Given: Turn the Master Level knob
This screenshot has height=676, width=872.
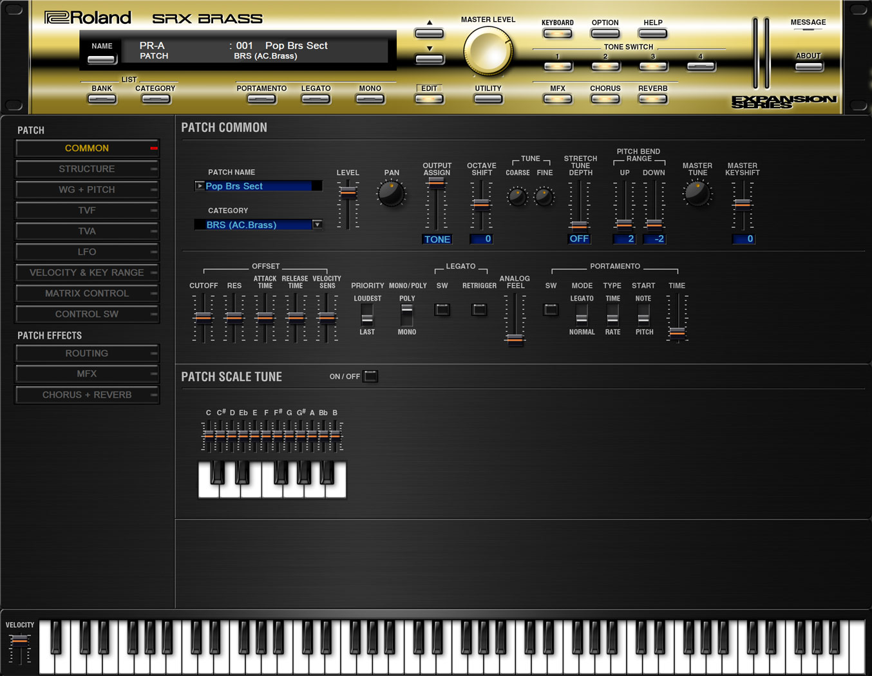Looking at the screenshot, I should pos(488,52).
